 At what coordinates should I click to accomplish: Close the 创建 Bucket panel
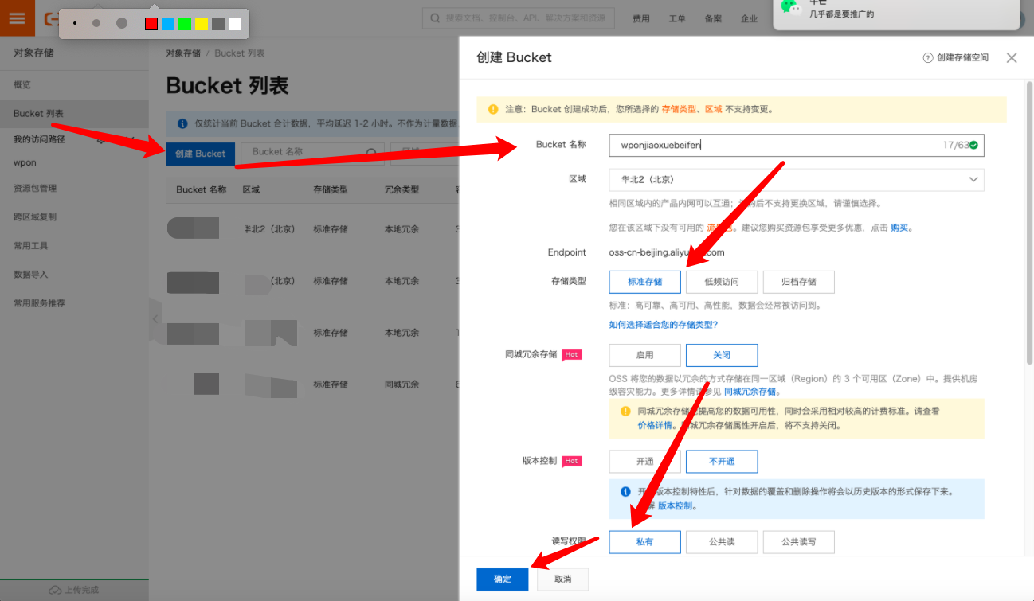pos(1012,57)
